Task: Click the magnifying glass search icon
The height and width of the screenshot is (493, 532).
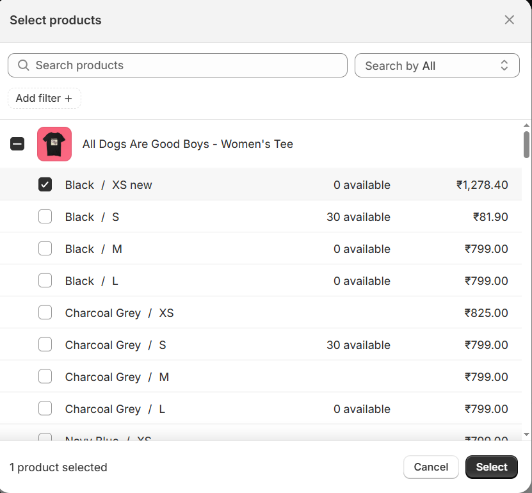Action: 24,65
